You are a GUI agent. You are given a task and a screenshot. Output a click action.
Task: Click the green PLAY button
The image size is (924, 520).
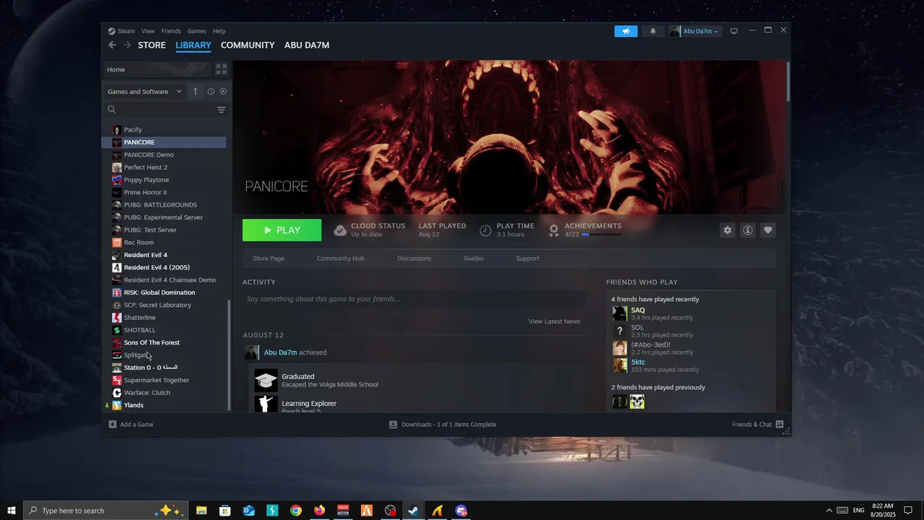(x=282, y=230)
